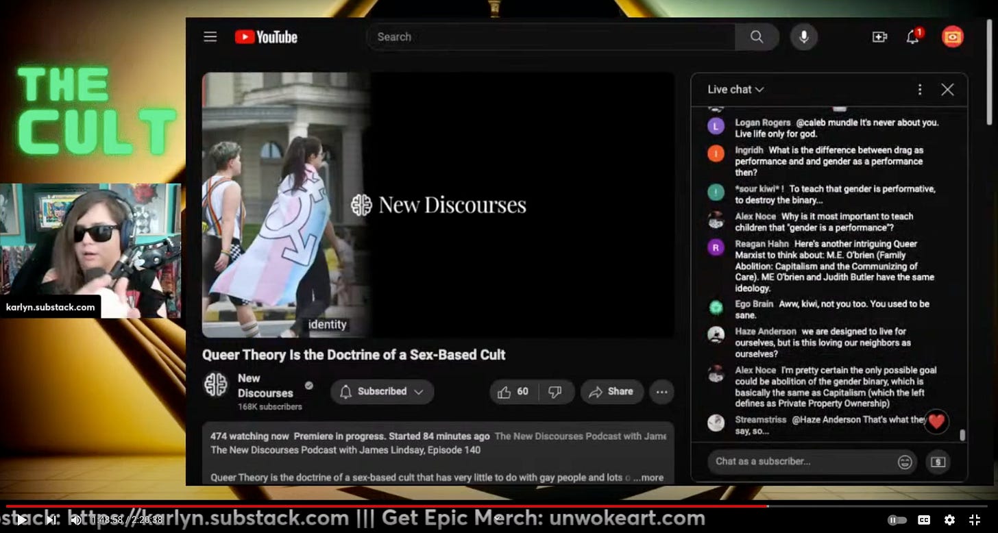998x533 pixels.
Task: Select the Ego Brain chat message
Action: click(833, 310)
